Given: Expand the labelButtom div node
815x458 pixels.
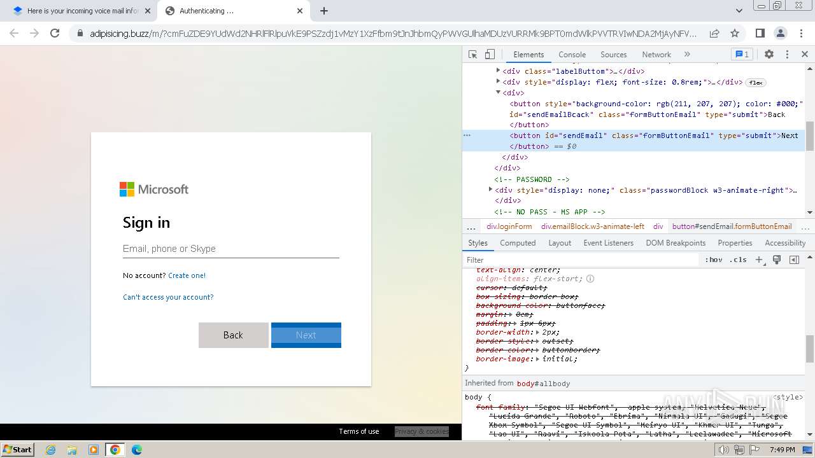Looking at the screenshot, I should (498, 71).
